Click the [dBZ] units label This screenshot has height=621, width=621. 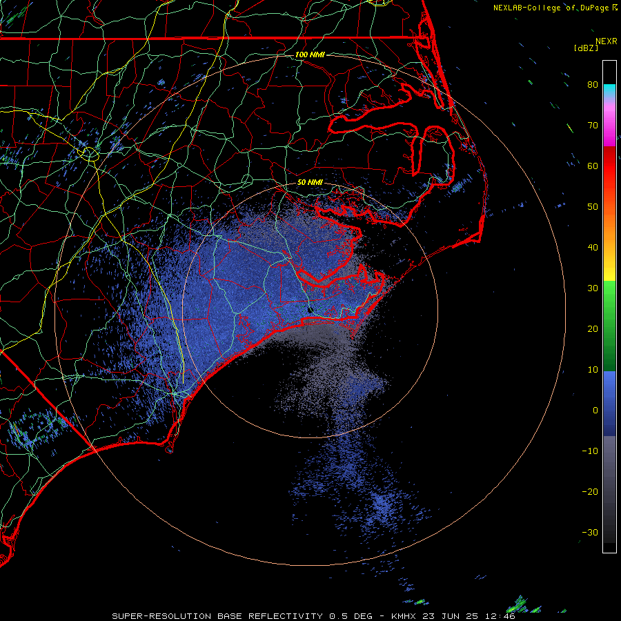[586, 48]
